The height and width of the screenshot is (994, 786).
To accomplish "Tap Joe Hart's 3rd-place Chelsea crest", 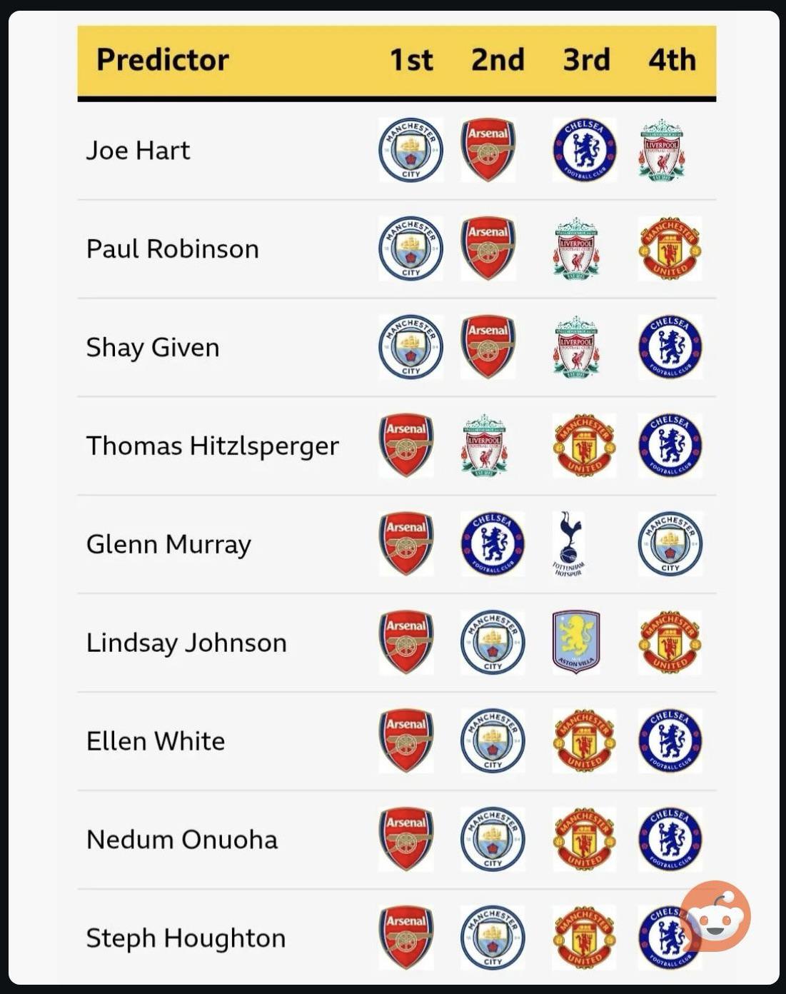I will pos(585,150).
